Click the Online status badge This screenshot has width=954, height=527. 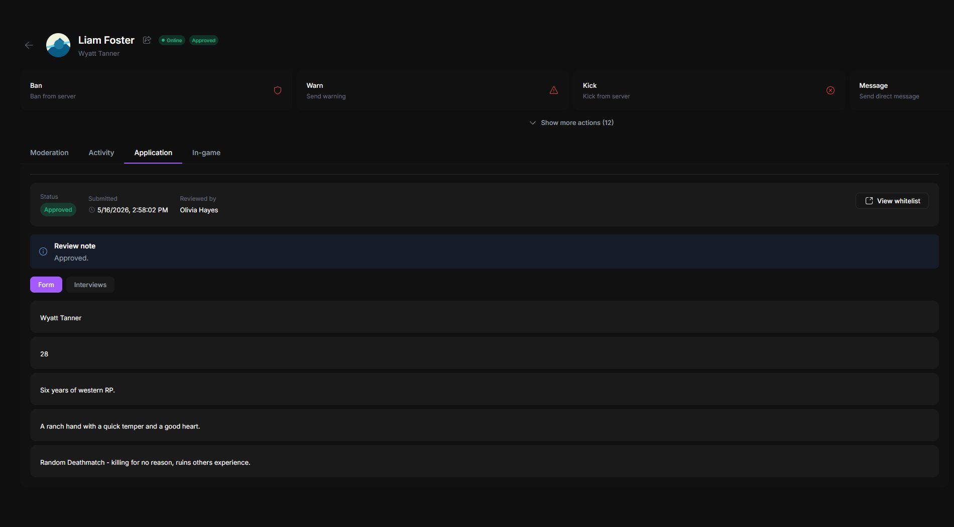[172, 40]
